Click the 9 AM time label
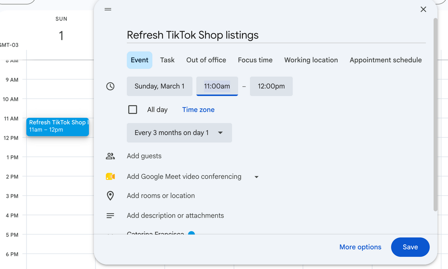This screenshot has height=269, width=448. point(12,80)
